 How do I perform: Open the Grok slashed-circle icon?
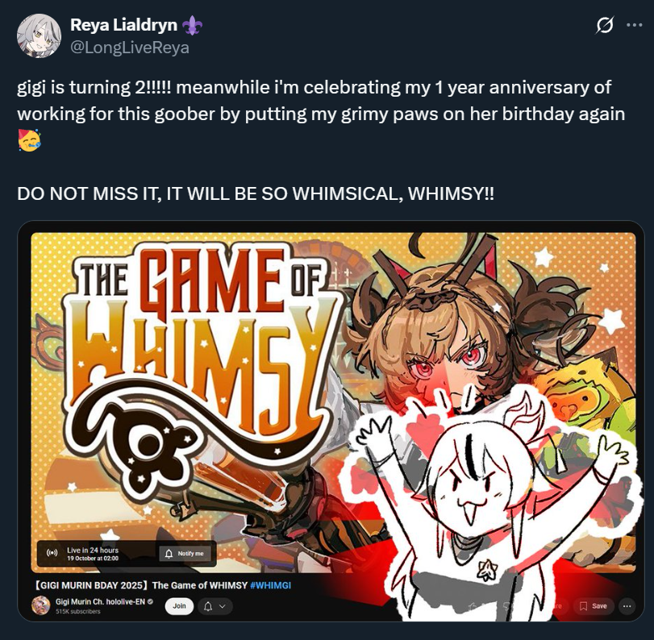[x=604, y=26]
